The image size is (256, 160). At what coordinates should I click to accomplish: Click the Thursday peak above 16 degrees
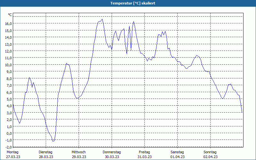pyautogui.click(x=133, y=21)
